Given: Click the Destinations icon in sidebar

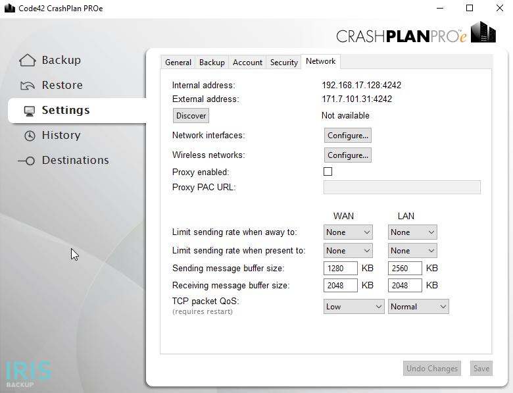Looking at the screenshot, I should 26,161.
